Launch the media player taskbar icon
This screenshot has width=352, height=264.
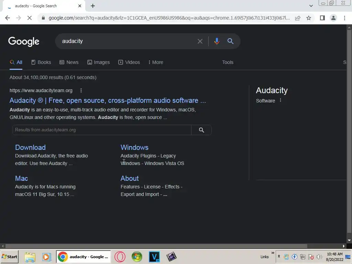coord(46,257)
